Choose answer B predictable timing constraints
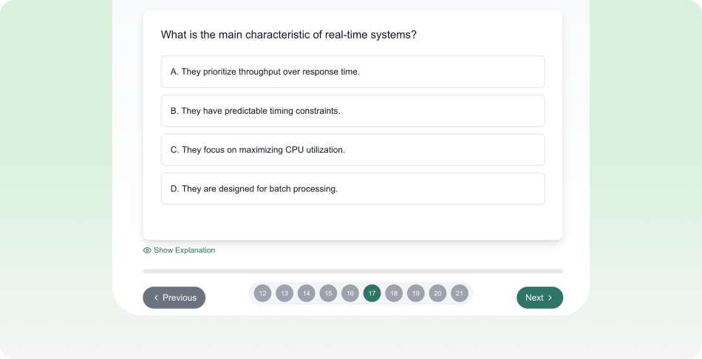 352,111
